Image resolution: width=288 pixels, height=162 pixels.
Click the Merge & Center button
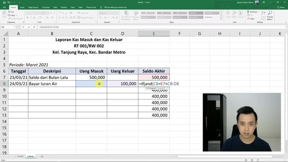click(x=85, y=18)
